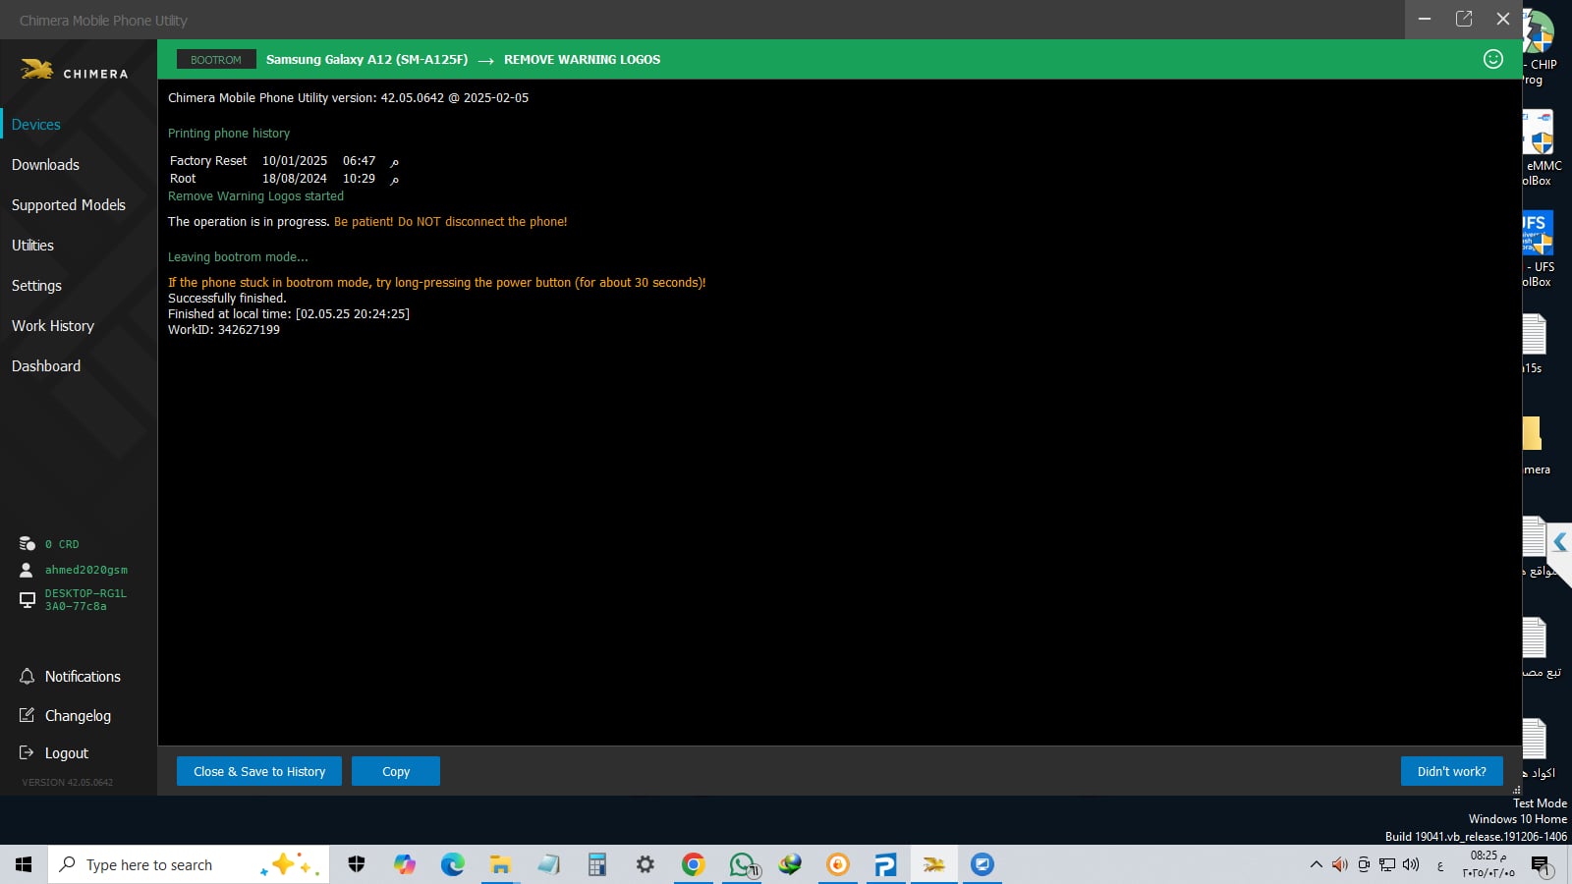This screenshot has width=1572, height=884.
Task: Click the Notifications bell icon
Action: 27,676
